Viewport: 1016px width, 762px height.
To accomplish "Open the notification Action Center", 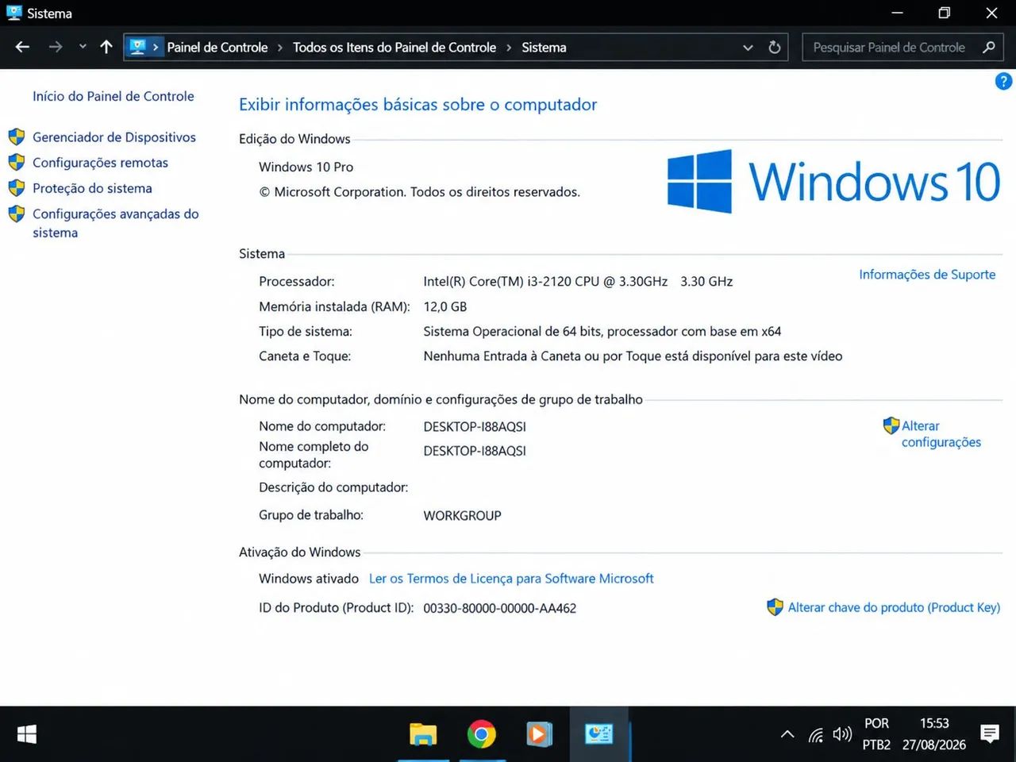I will [990, 734].
